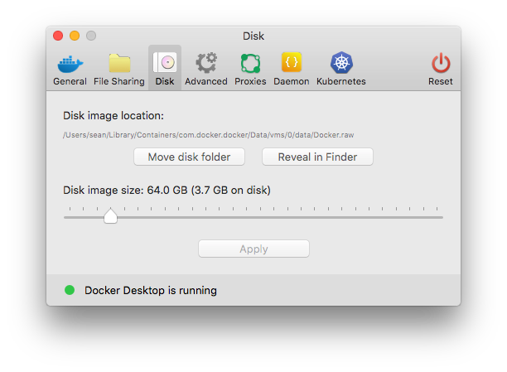Open the General preferences whale icon
Image resolution: width=507 pixels, height=372 pixels.
70,64
